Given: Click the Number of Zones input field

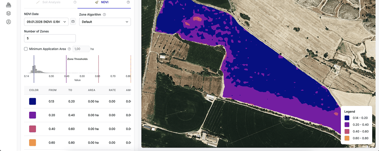Looking at the screenshot, I should click(50, 38).
